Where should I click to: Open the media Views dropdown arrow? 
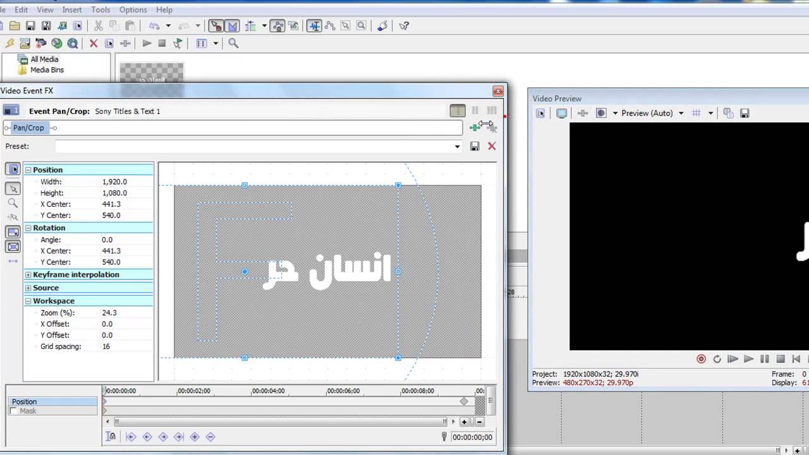click(x=216, y=43)
